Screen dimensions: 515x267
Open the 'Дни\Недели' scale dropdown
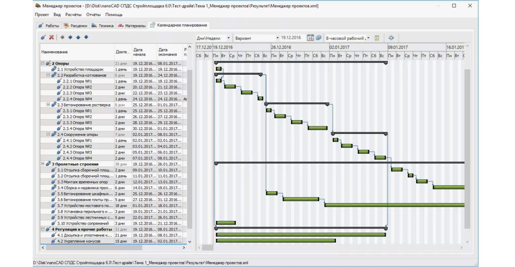click(x=228, y=38)
